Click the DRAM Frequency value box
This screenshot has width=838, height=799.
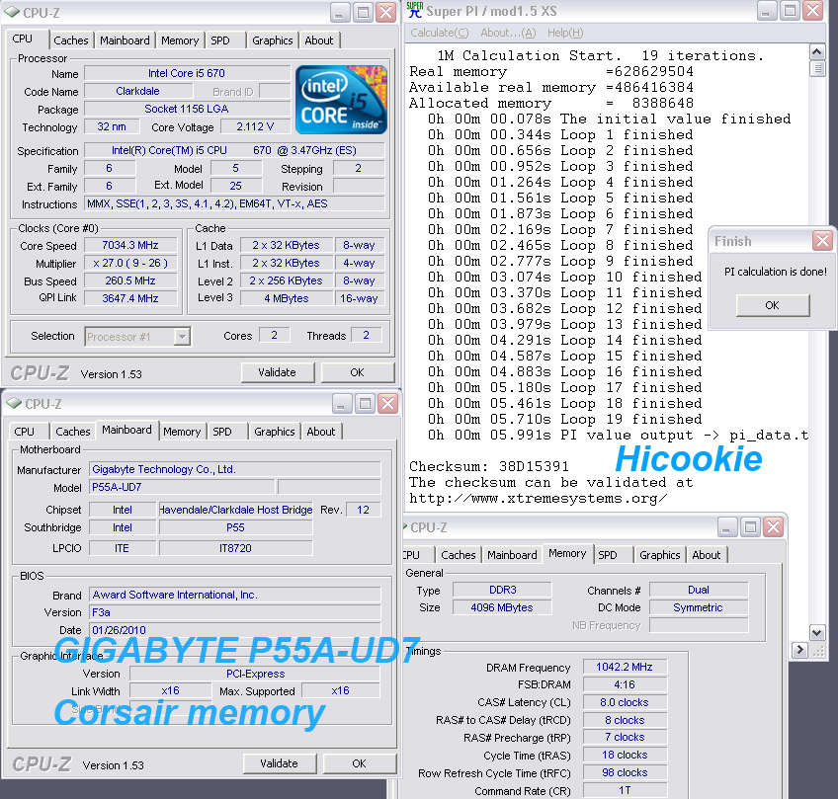624,668
